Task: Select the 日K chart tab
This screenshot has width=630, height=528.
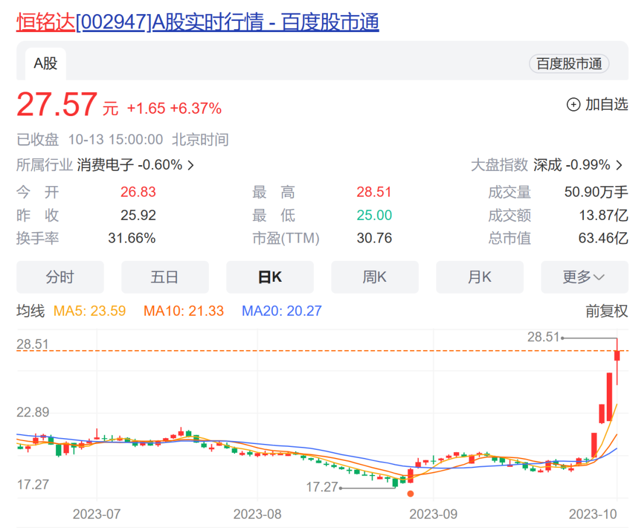Action: tap(269, 277)
